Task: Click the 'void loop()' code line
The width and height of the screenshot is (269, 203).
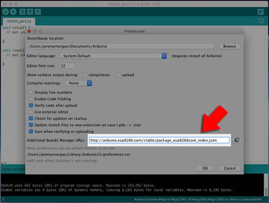Action: tap(14, 50)
